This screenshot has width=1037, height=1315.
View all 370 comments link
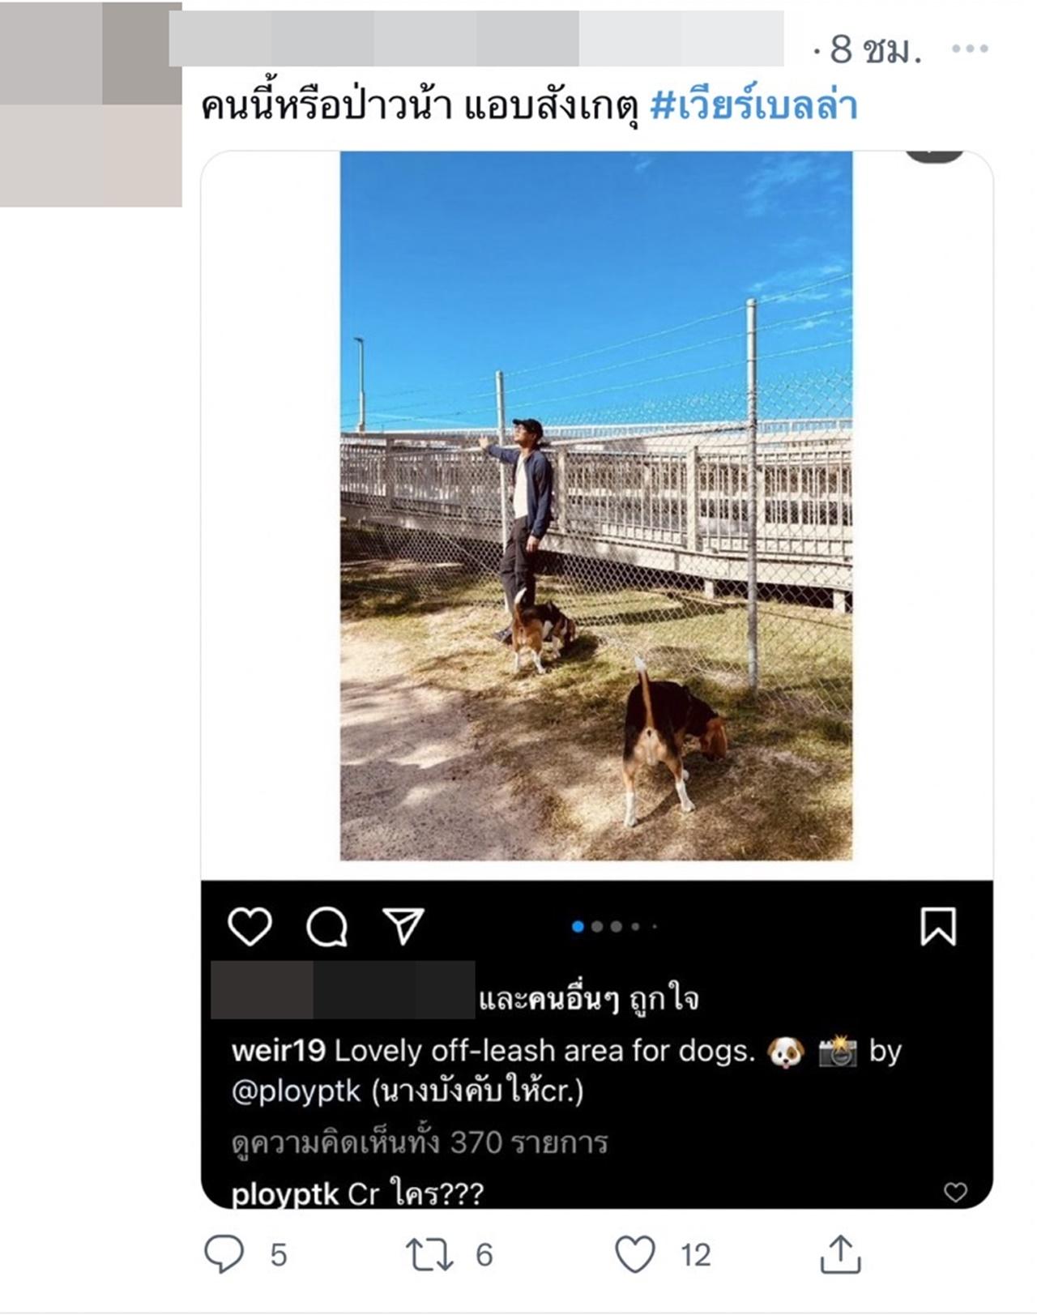point(420,1142)
